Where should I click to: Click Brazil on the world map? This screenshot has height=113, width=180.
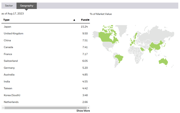(x=119, y=58)
